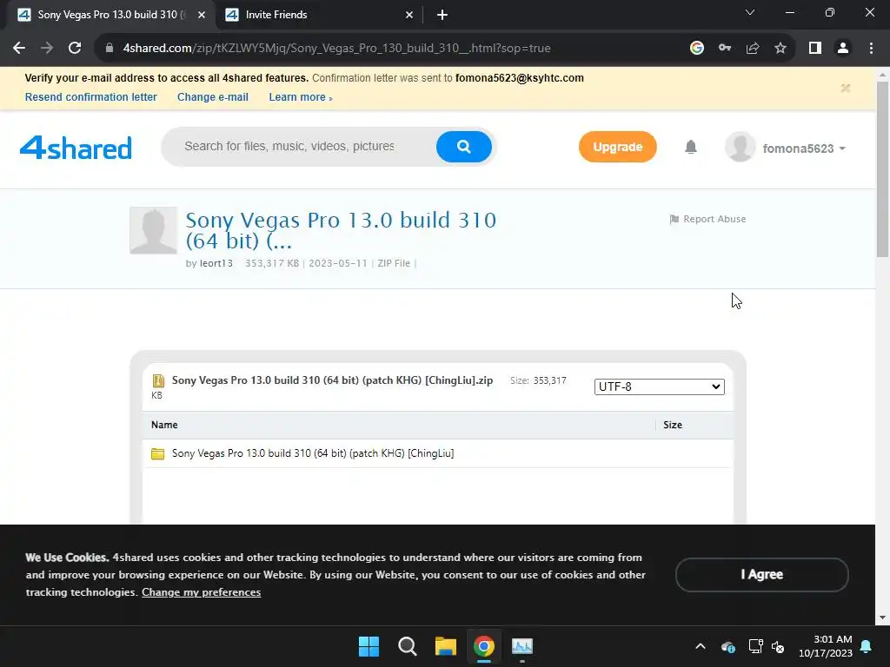Image resolution: width=890 pixels, height=667 pixels.
Task: Click the Chrome taskbar icon
Action: coord(484,646)
